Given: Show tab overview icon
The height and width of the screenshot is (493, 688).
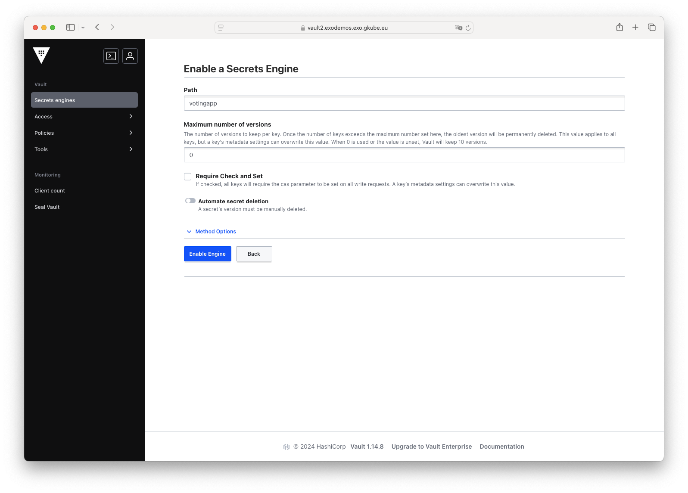Looking at the screenshot, I should point(651,28).
